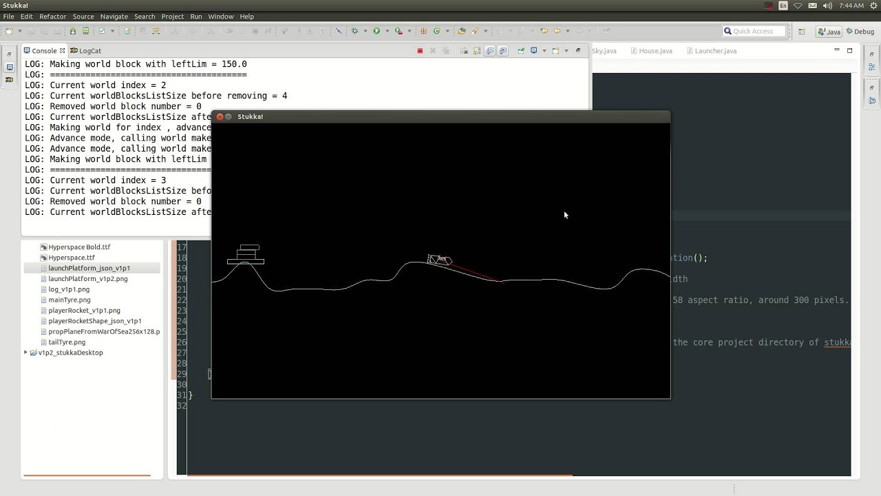Open the File menu

pos(8,17)
